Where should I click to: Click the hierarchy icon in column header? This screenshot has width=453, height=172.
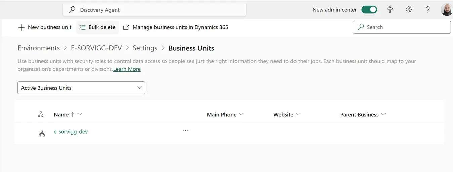click(x=41, y=114)
